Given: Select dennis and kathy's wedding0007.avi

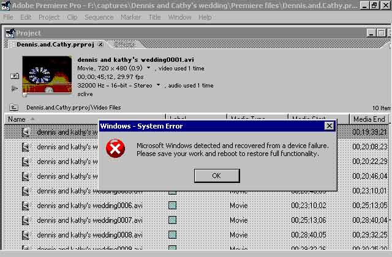Looking at the screenshot, I should click(x=89, y=220).
